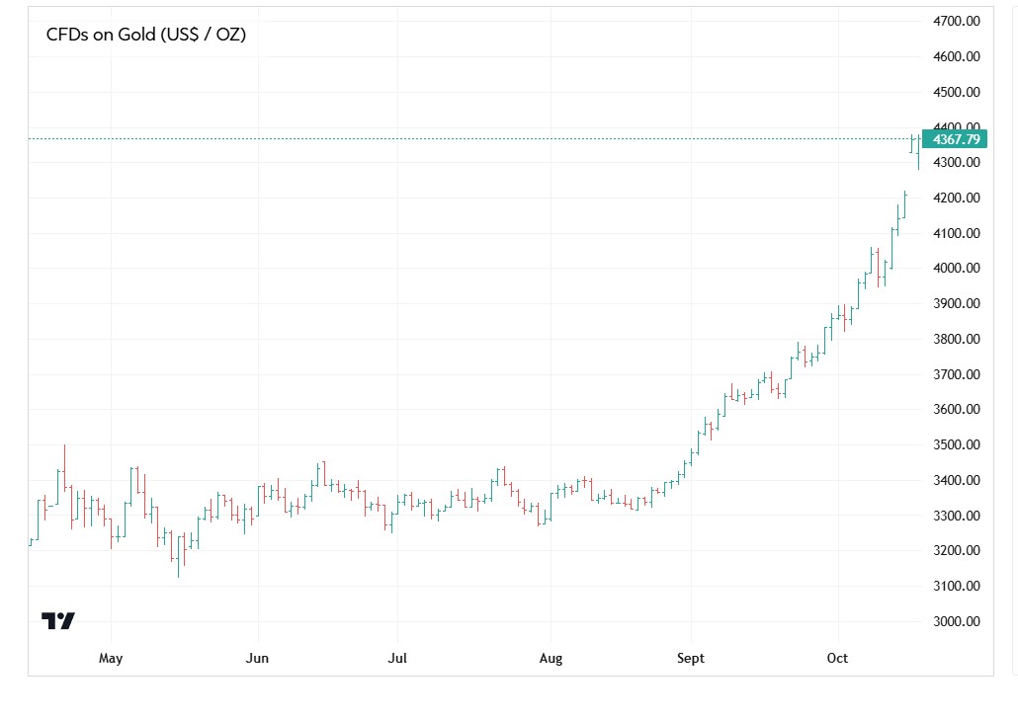Select Jun on the time axis
Screen dimensions: 1018x720
[x=257, y=659]
